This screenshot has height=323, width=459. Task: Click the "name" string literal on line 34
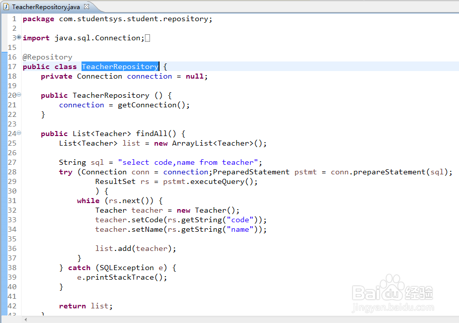[240, 229]
